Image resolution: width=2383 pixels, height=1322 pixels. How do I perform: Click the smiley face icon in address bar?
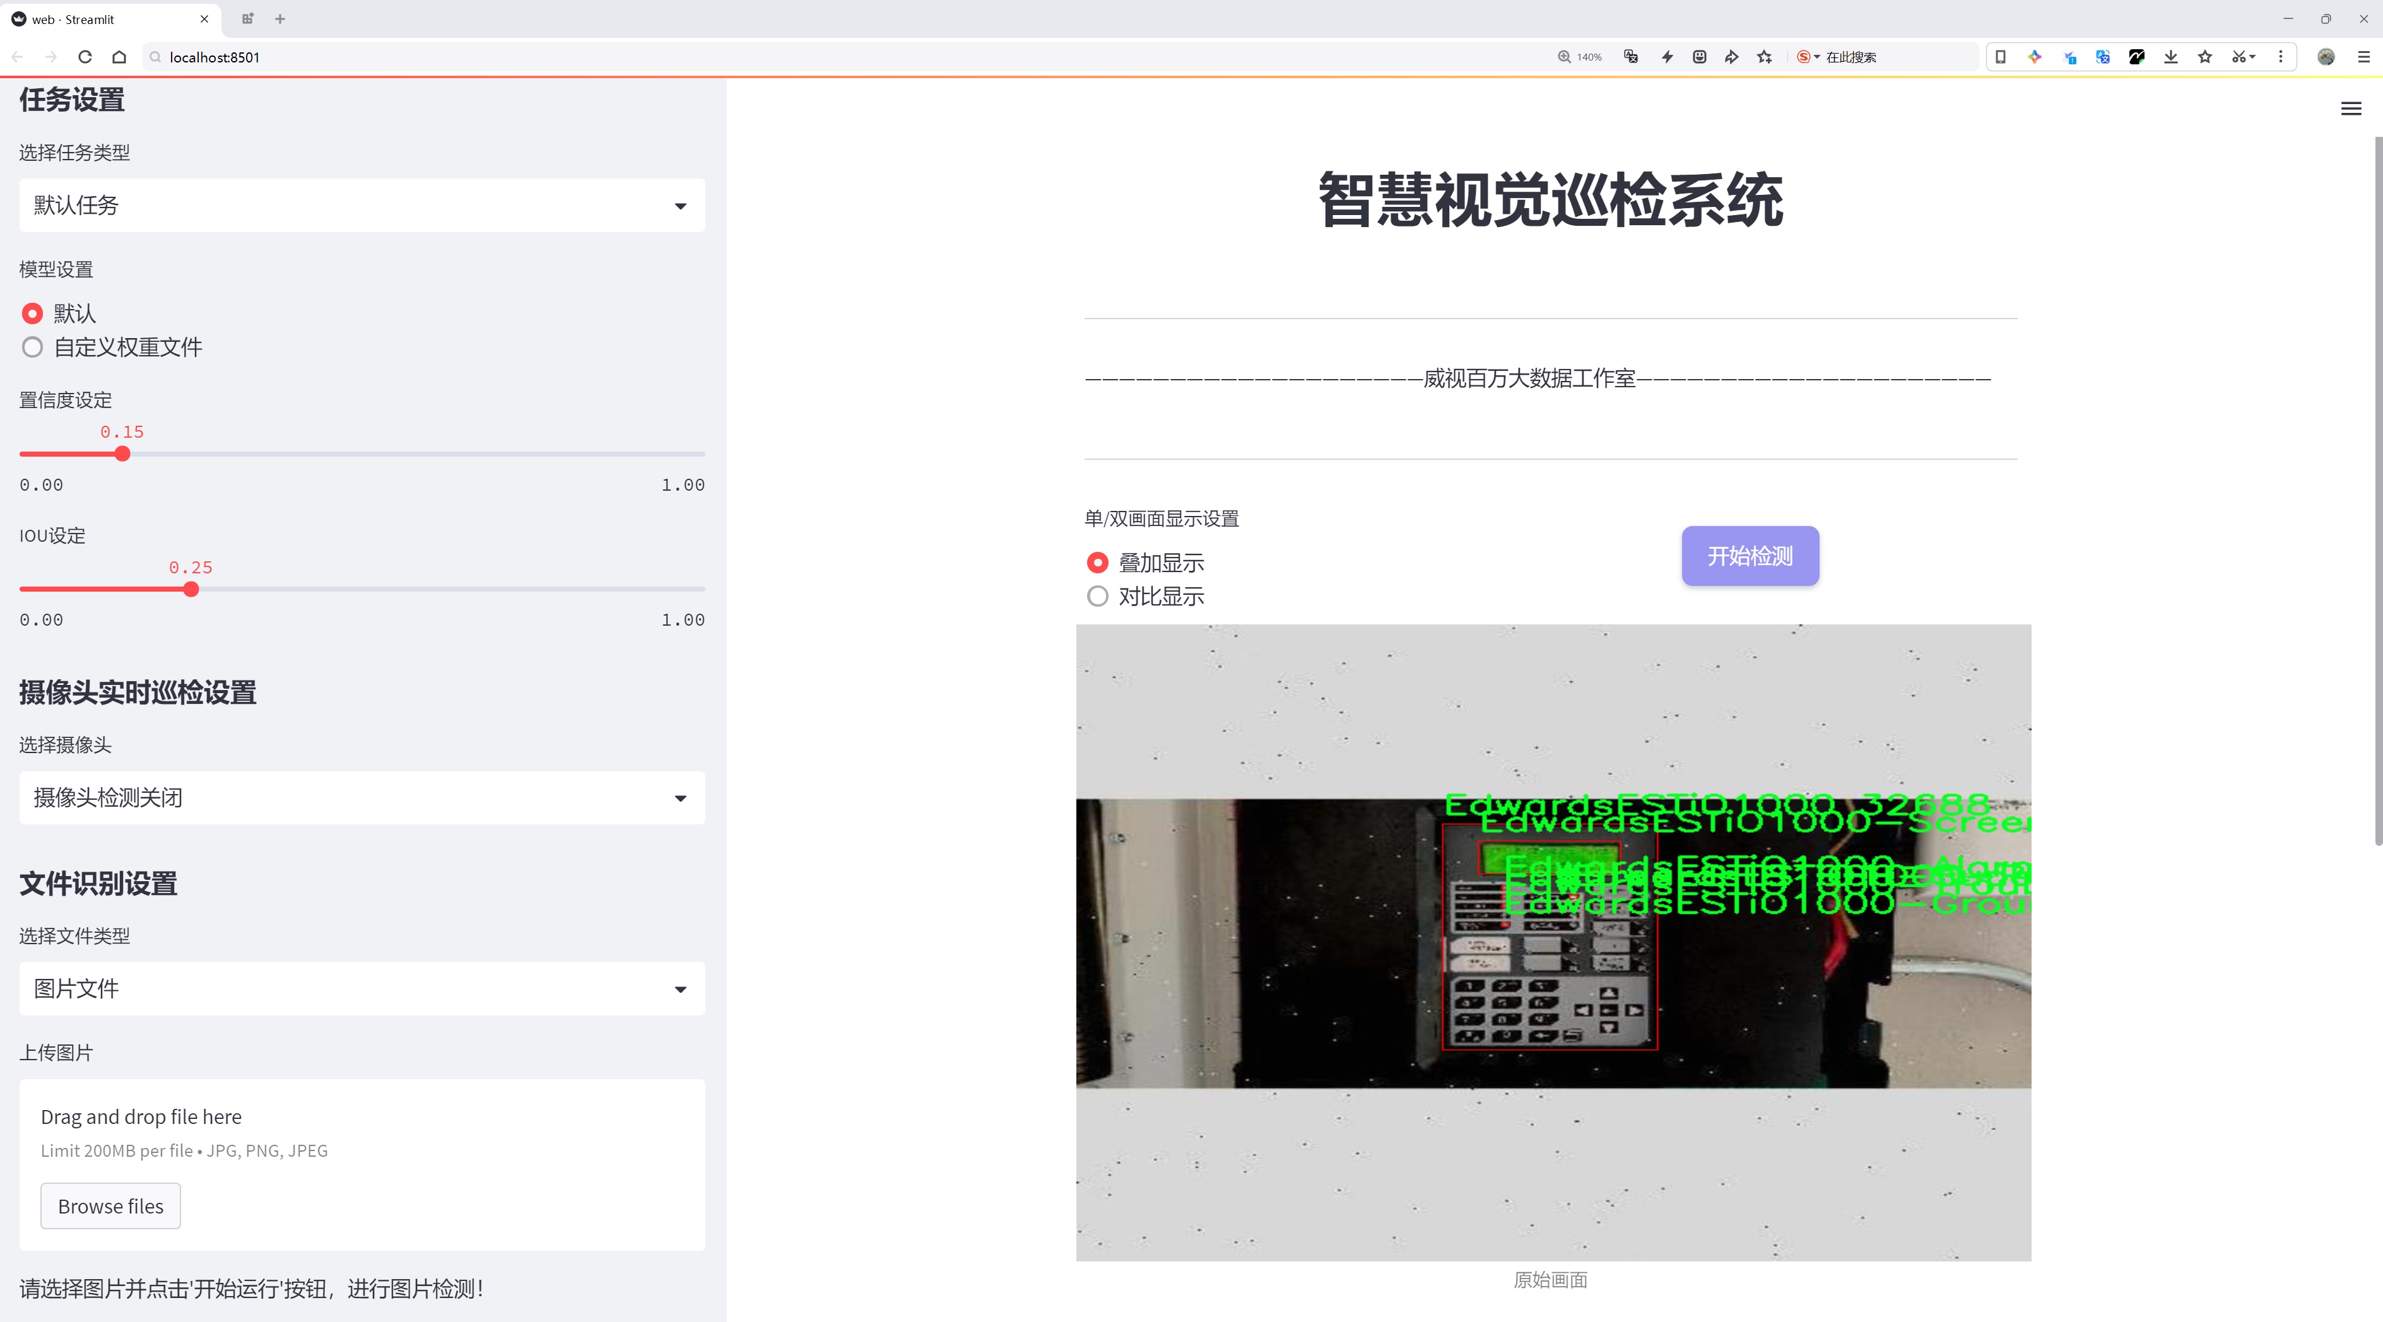coord(1699,56)
